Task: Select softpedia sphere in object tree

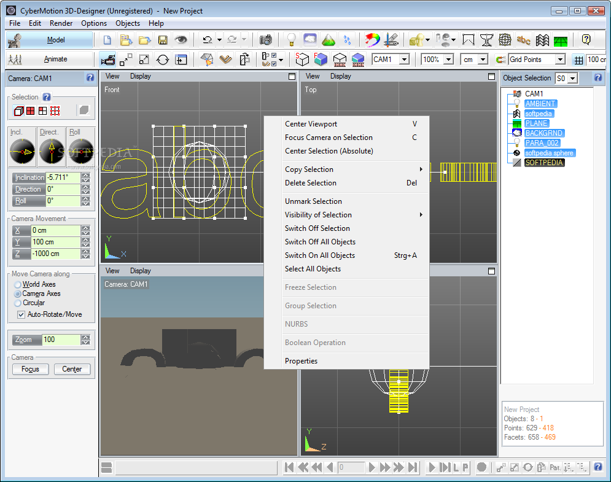Action: [549, 153]
